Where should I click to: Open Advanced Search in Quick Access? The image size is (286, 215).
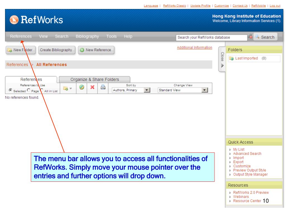coord(247,154)
